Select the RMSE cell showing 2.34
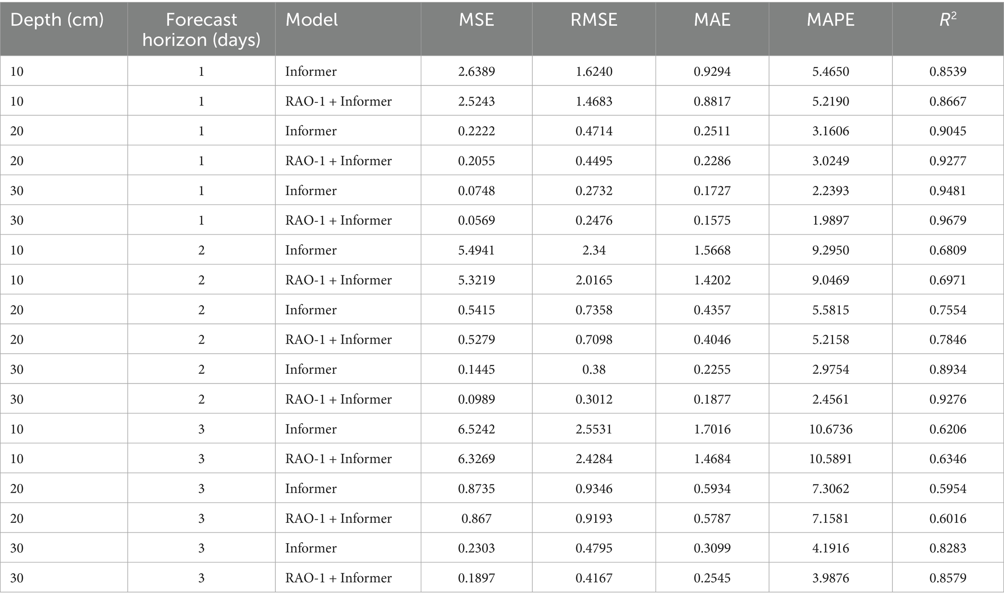The width and height of the screenshot is (1004, 601). pos(594,250)
